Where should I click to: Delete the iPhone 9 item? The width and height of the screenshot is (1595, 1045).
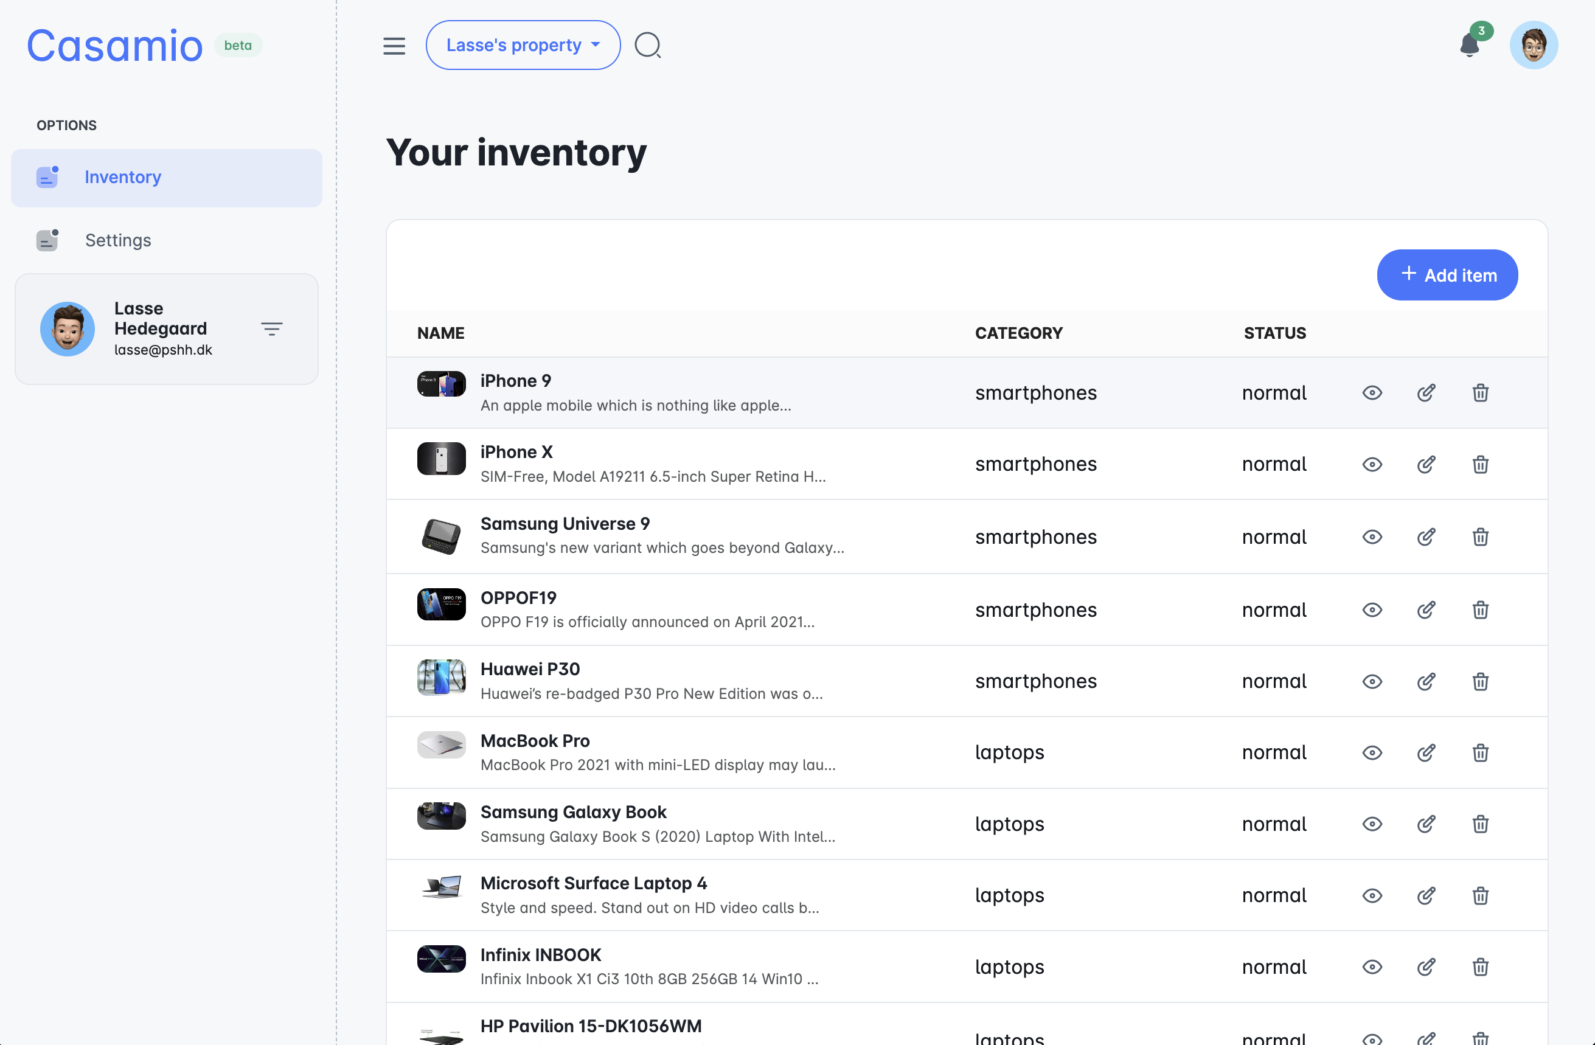1480,393
